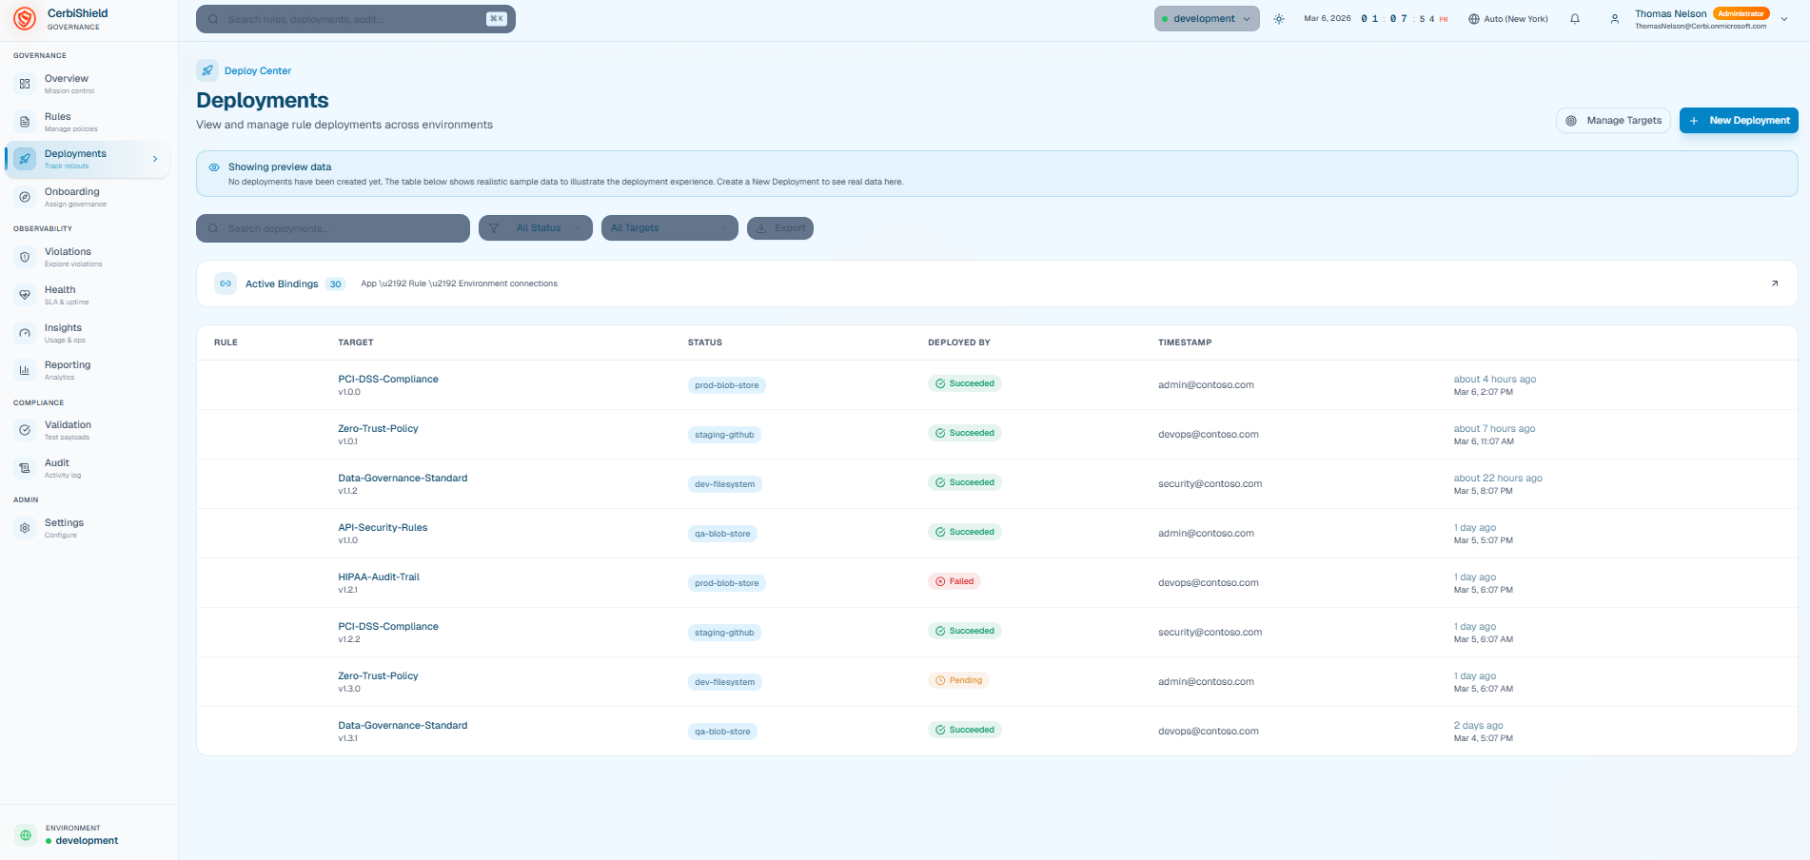Sort by the STATUS column header
1810x860 pixels.
pos(705,342)
